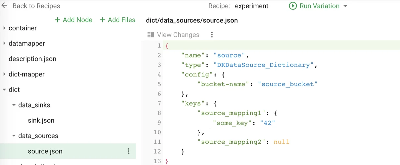Screen dimensions: 400x165
Task: Expand the container node
Action: click(4, 28)
